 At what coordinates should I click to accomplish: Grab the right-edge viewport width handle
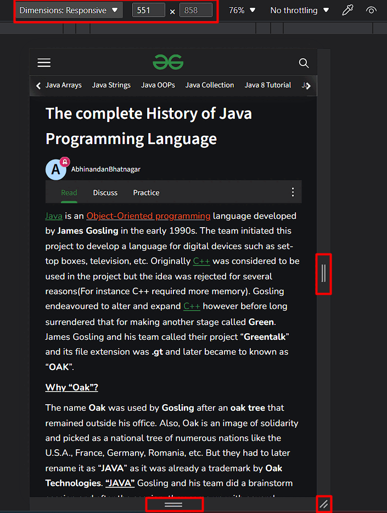coord(323,273)
